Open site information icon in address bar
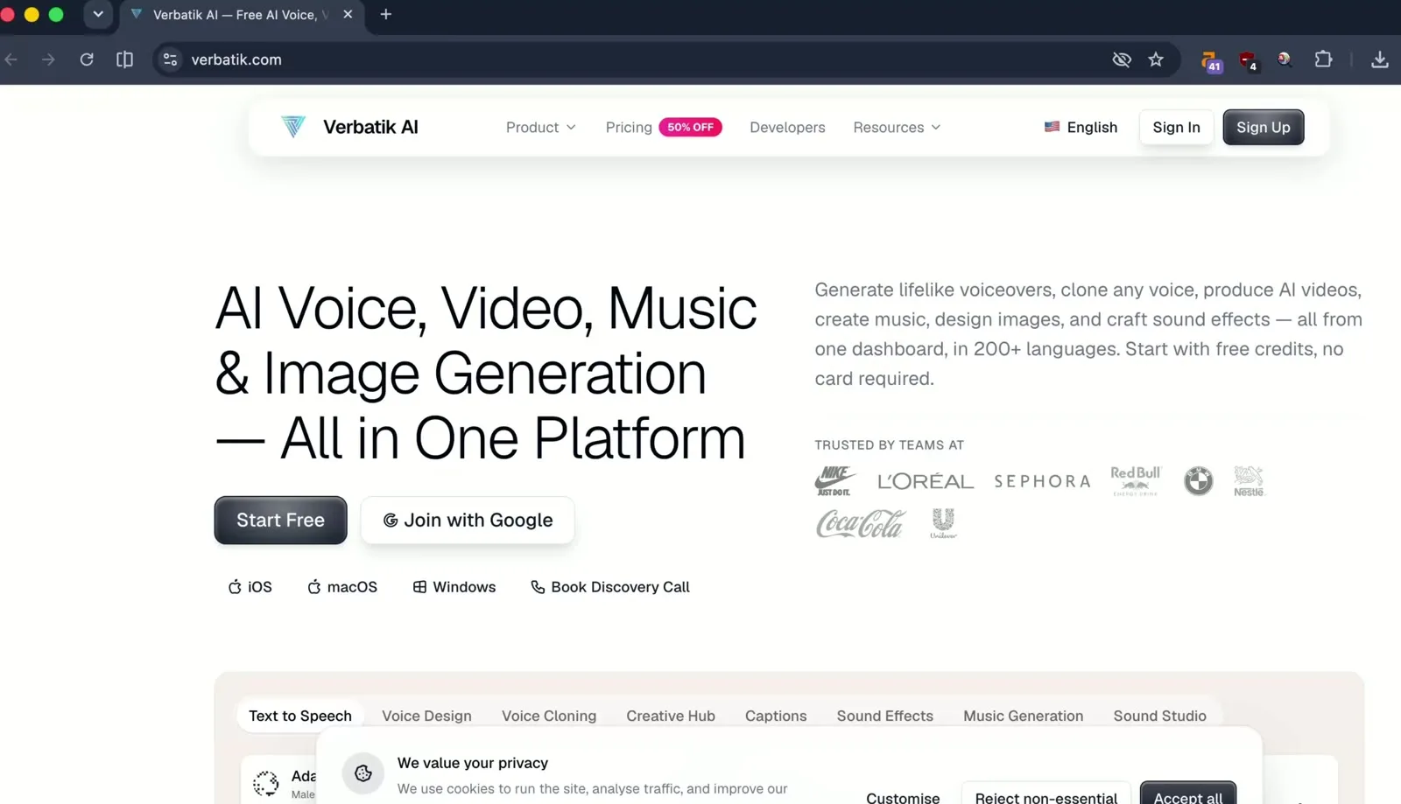Image resolution: width=1401 pixels, height=804 pixels. [171, 59]
